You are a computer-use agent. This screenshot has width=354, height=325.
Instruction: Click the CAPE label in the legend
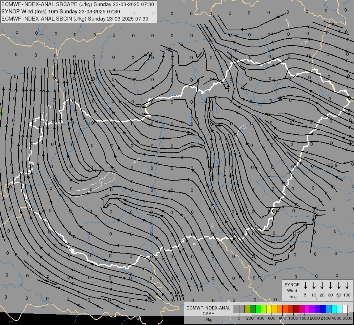(208, 314)
